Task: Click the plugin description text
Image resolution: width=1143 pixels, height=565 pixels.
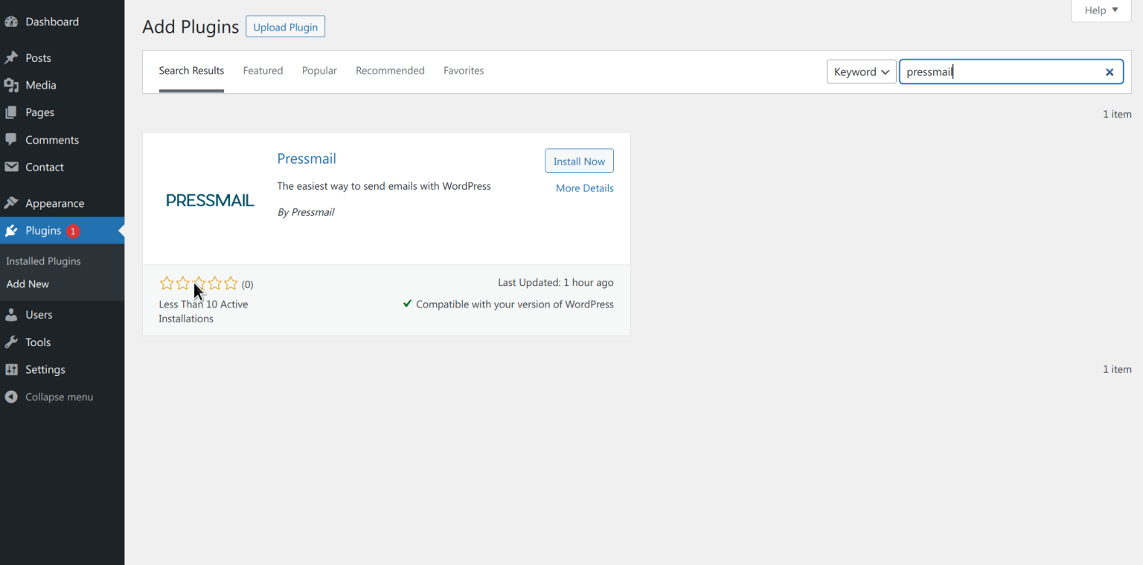Action: coord(384,186)
